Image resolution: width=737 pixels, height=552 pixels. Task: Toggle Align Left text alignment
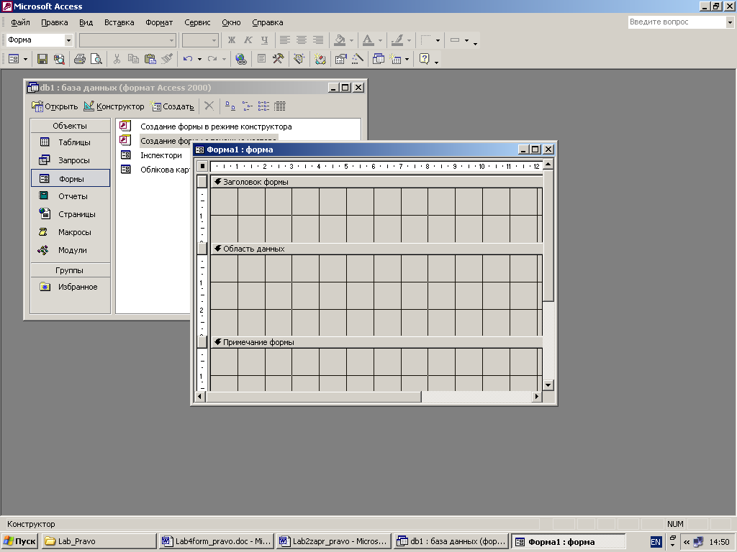[285, 40]
